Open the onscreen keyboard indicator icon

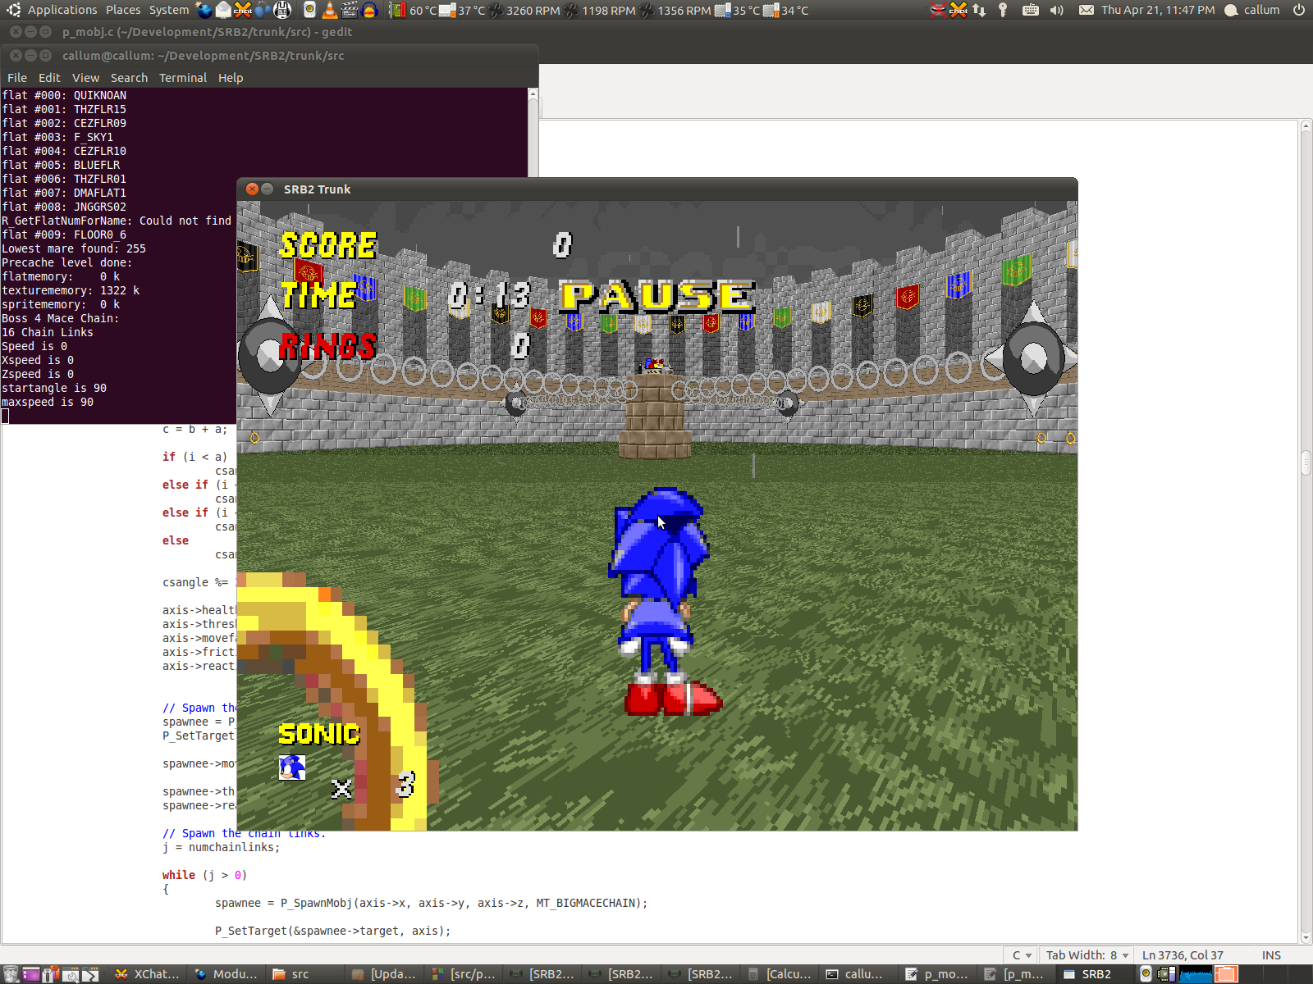[x=1031, y=10]
